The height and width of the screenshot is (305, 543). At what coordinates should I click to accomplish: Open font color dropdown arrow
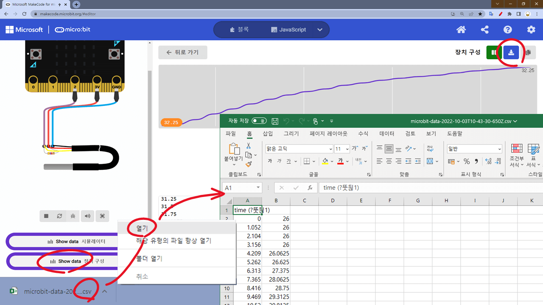347,161
